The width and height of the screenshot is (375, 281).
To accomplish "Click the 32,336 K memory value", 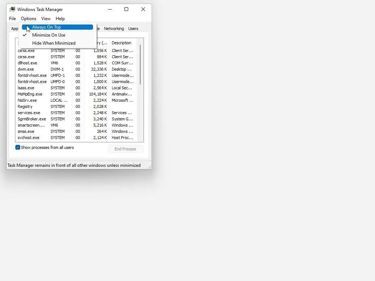I will coord(99,69).
